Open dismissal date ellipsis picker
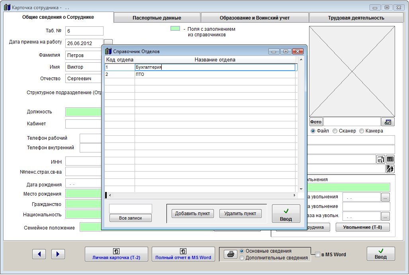 [x=385, y=197]
